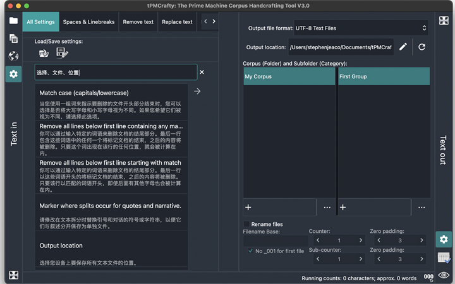Increase Counter zero padding

pos(422,240)
